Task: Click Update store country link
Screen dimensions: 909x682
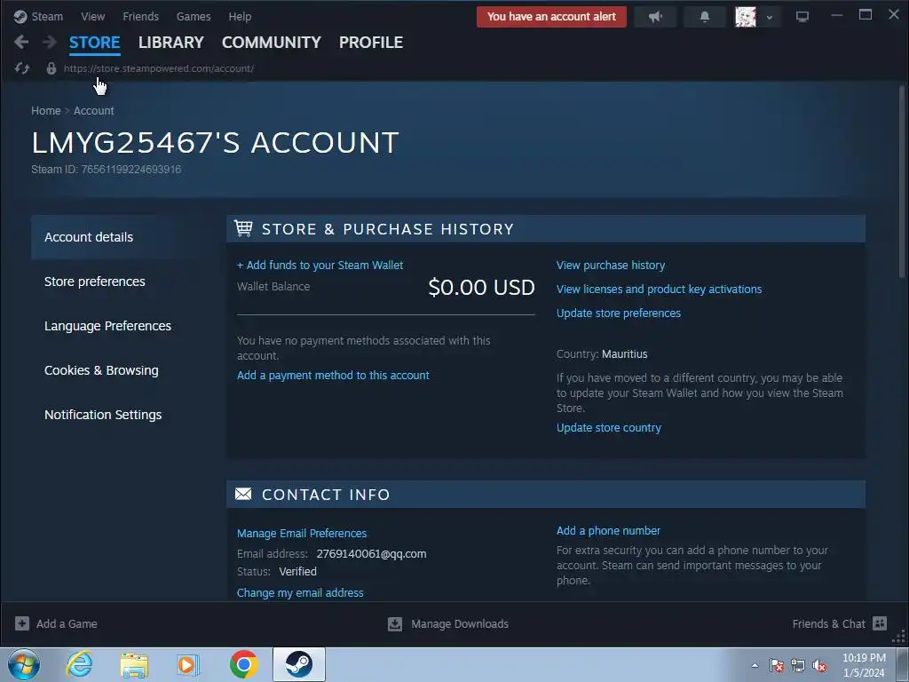Action: [609, 427]
